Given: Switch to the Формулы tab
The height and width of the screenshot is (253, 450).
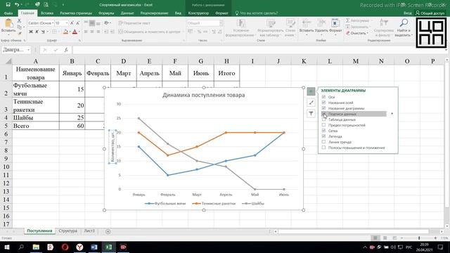Looking at the screenshot, I should pos(106,13).
